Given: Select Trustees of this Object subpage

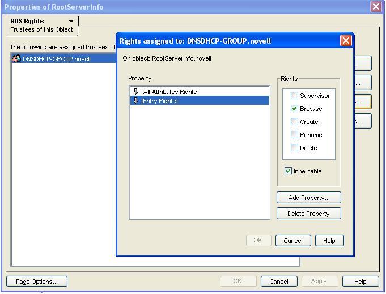Looking at the screenshot, I should (41, 29).
